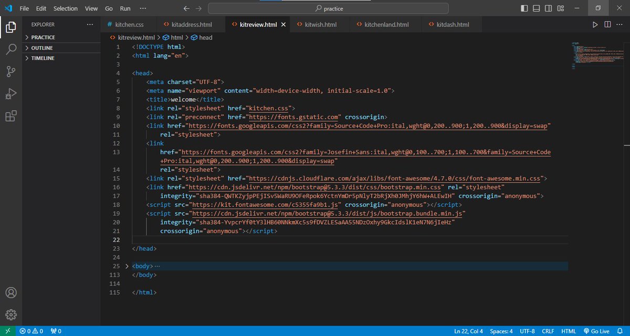Run the file with play button

595,25
